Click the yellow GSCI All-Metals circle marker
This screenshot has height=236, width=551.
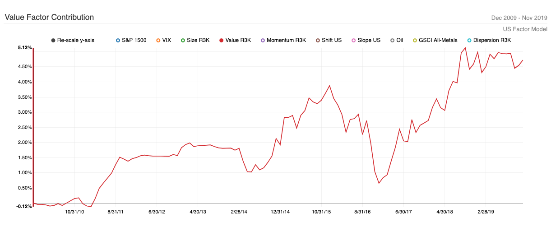(x=415, y=40)
